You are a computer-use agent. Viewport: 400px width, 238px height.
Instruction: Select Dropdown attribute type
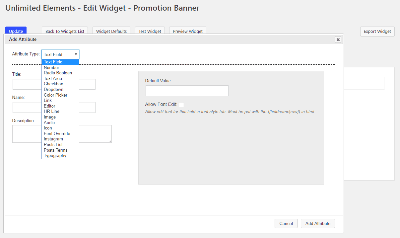pos(60,89)
